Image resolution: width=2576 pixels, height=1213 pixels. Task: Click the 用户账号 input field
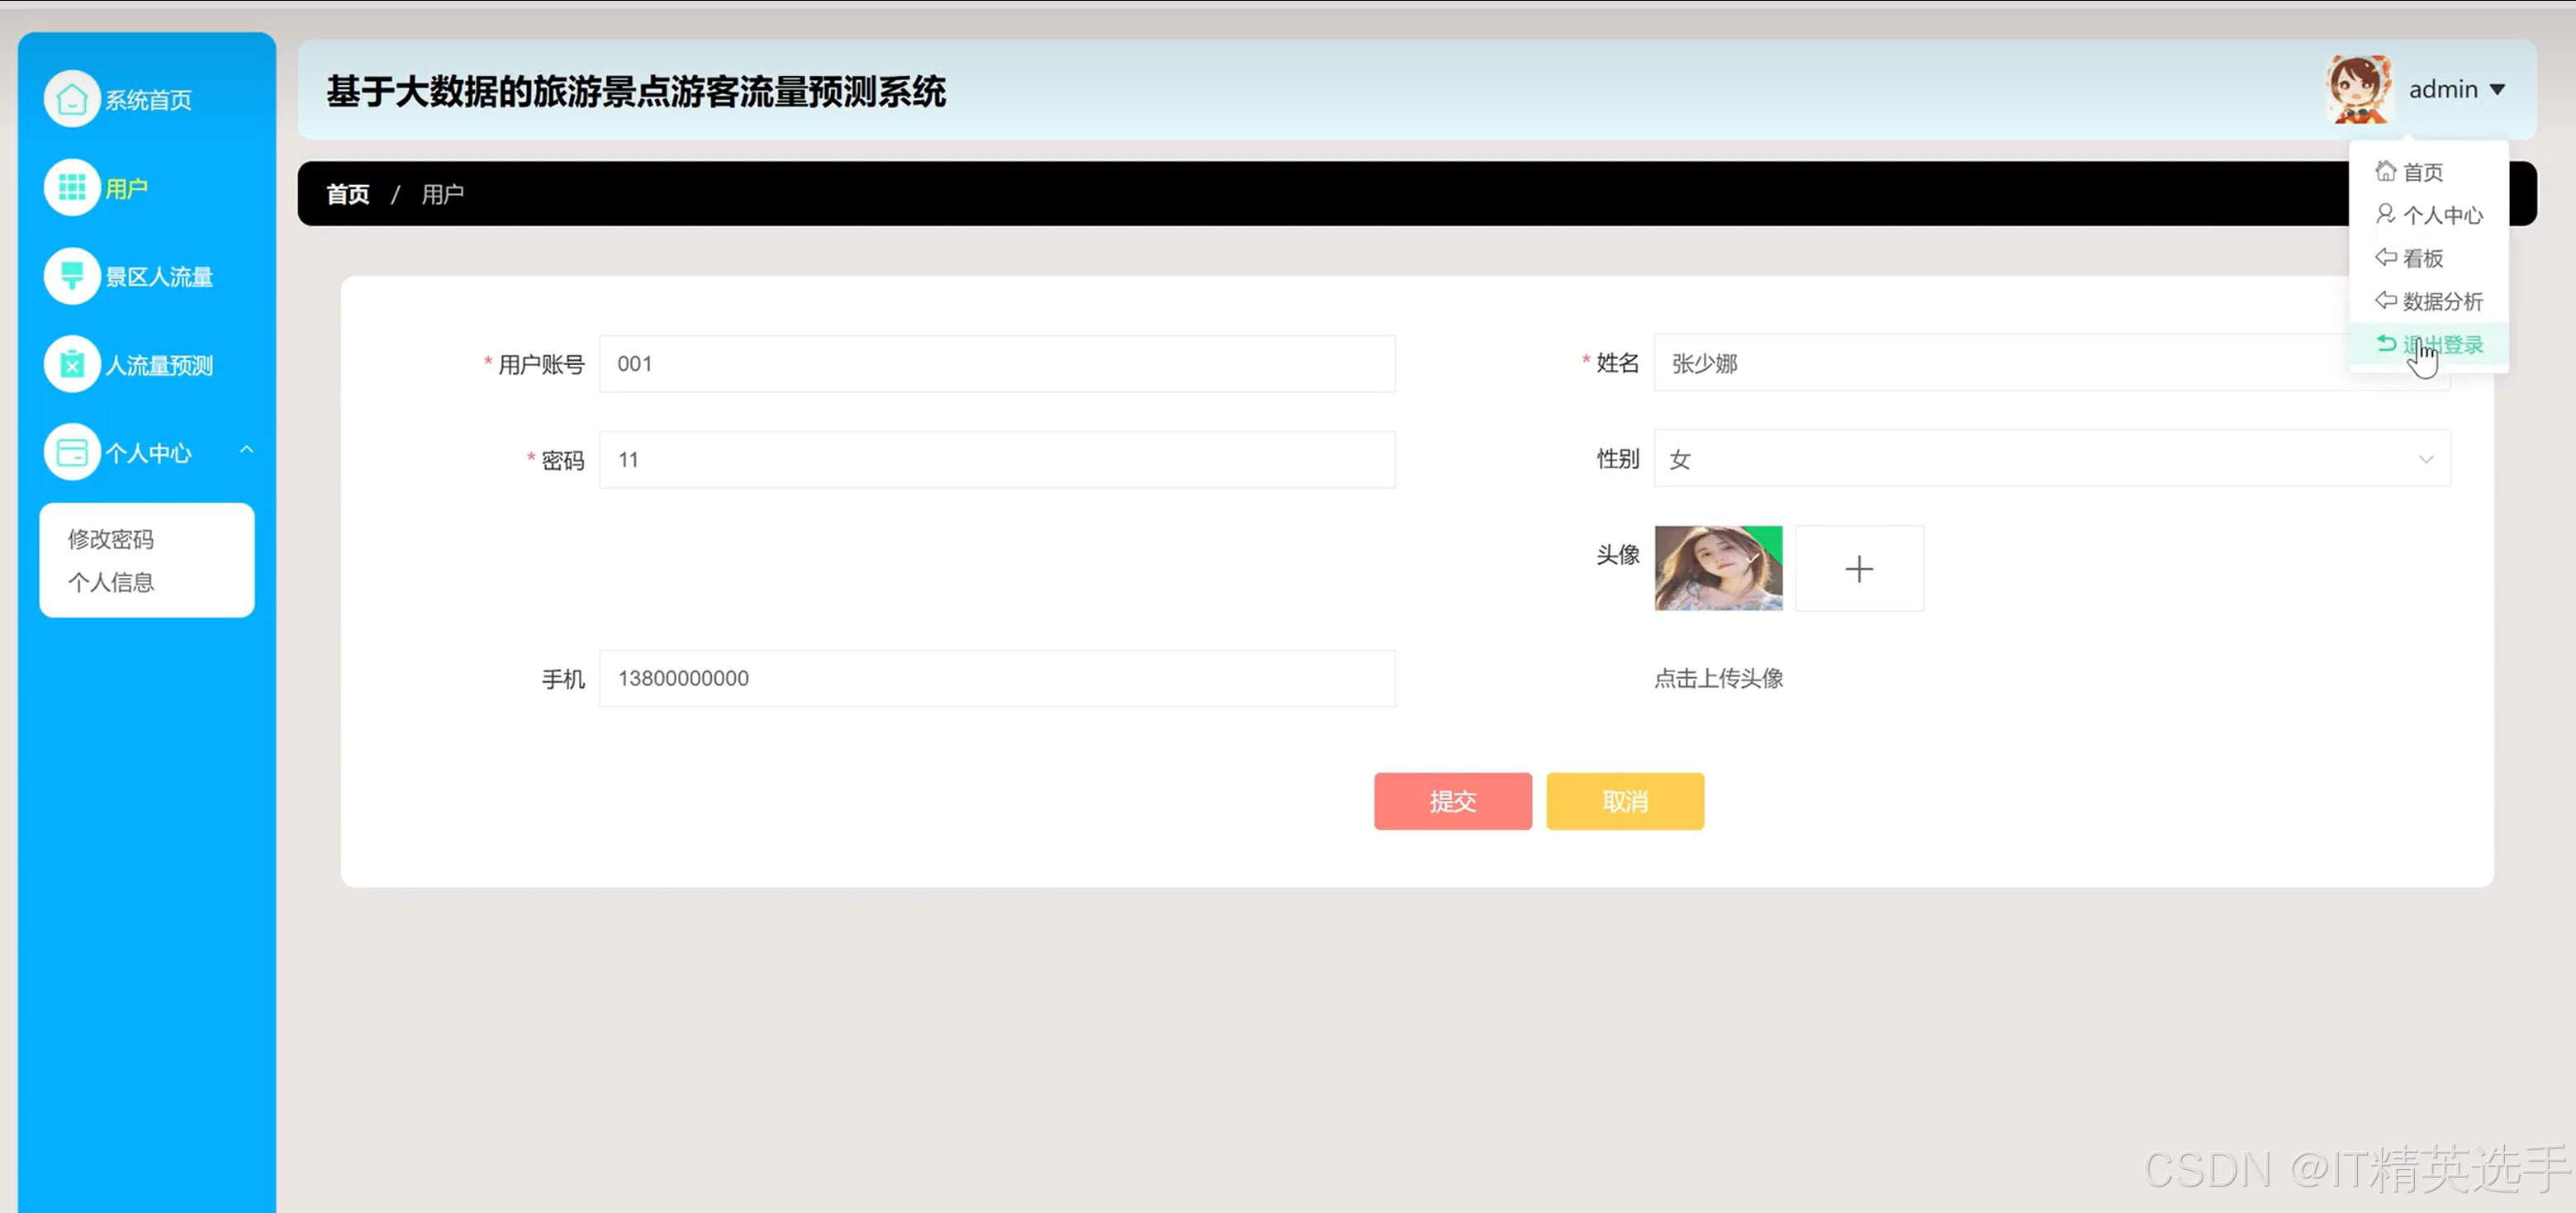(x=997, y=363)
